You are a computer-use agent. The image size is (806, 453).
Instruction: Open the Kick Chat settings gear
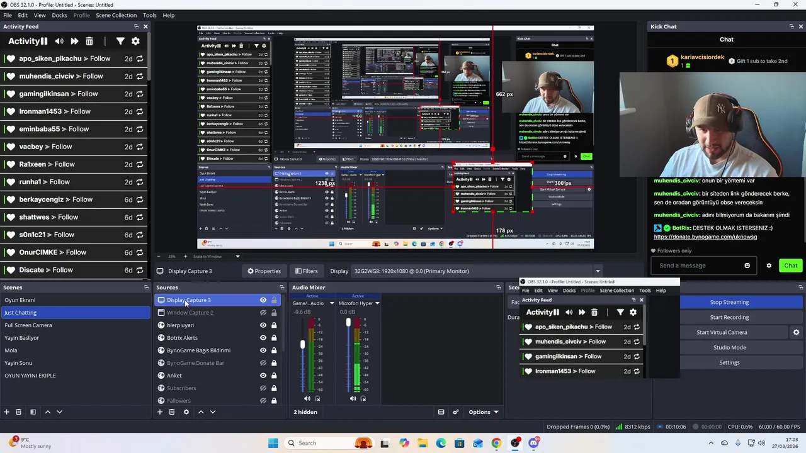coord(769,266)
